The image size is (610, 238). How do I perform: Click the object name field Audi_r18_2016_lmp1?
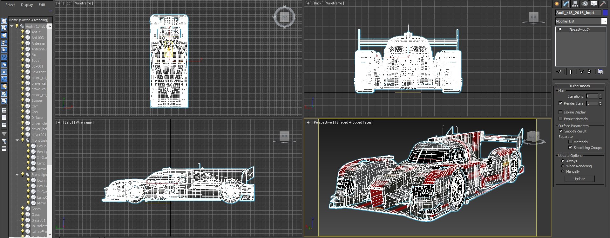[x=578, y=13]
